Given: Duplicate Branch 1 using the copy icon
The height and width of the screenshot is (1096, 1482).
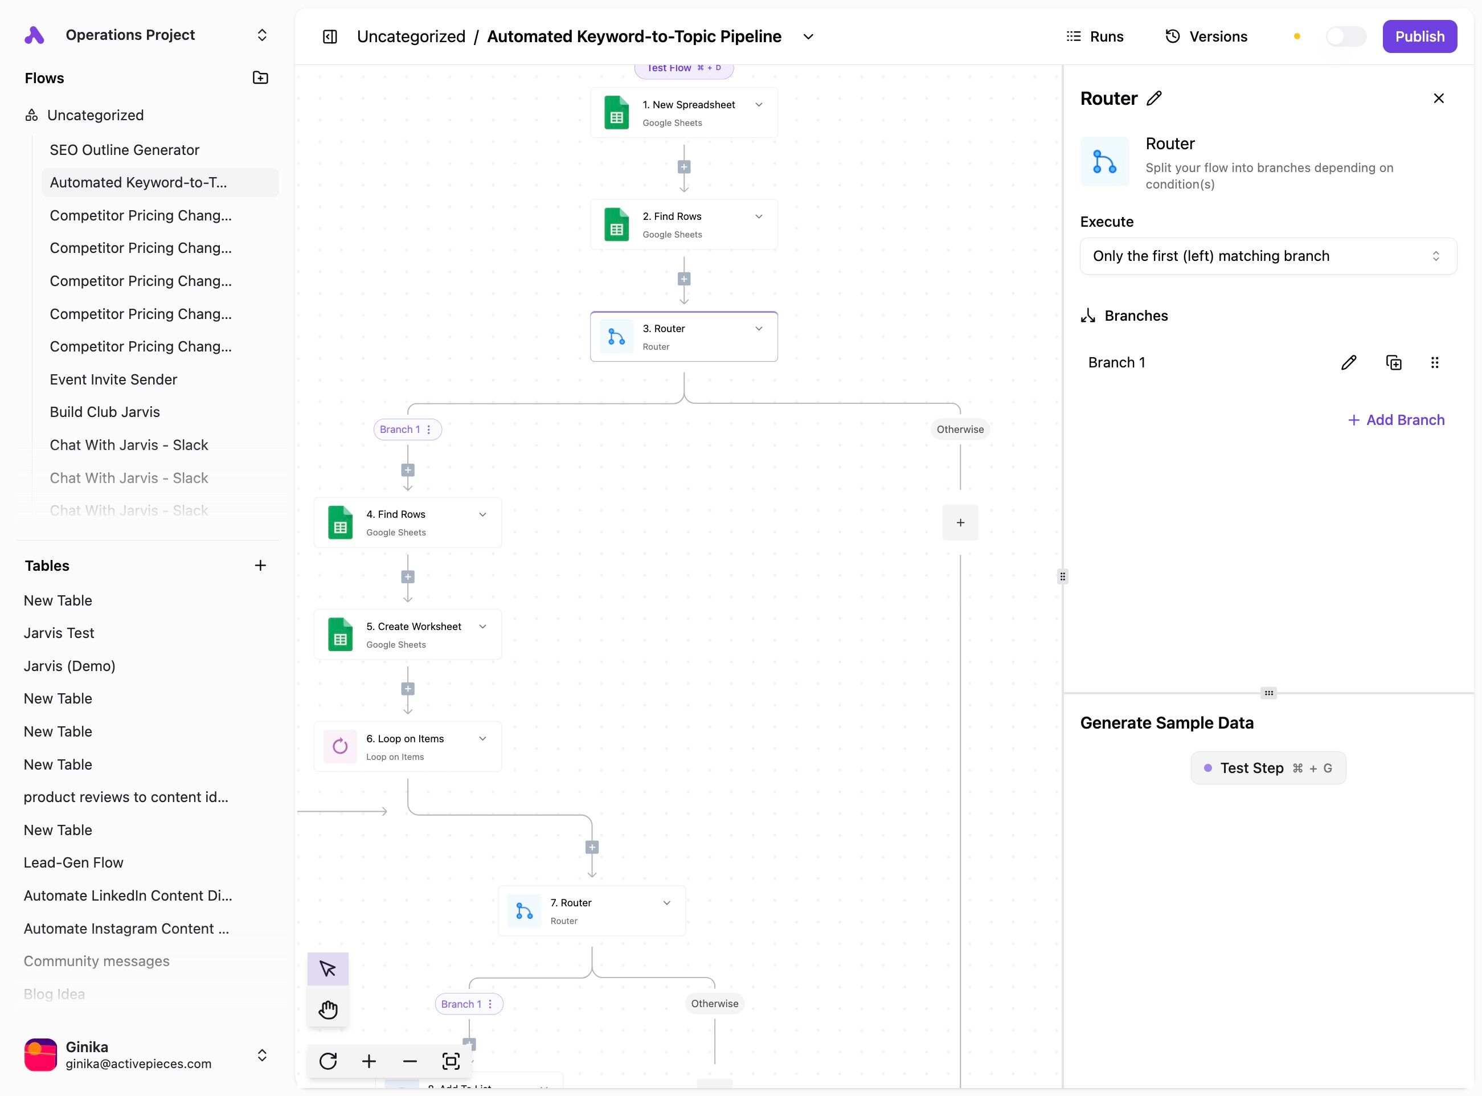Looking at the screenshot, I should [x=1394, y=363].
